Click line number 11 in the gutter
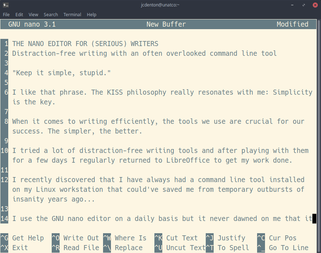 (4, 170)
